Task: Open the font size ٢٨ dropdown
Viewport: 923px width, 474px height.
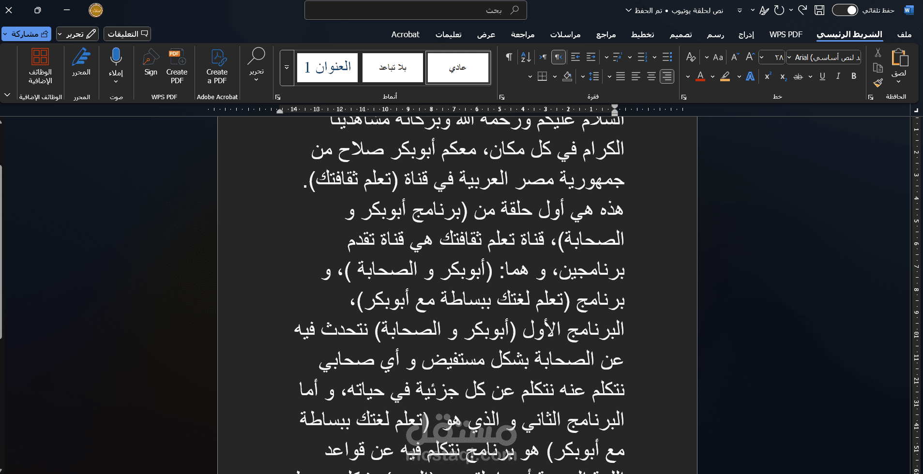Action: [762, 58]
